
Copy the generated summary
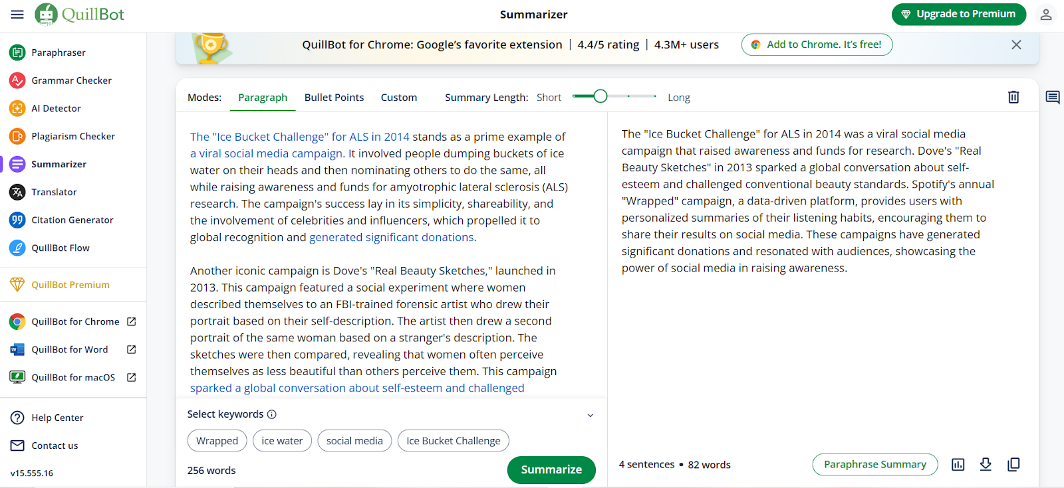click(1013, 464)
